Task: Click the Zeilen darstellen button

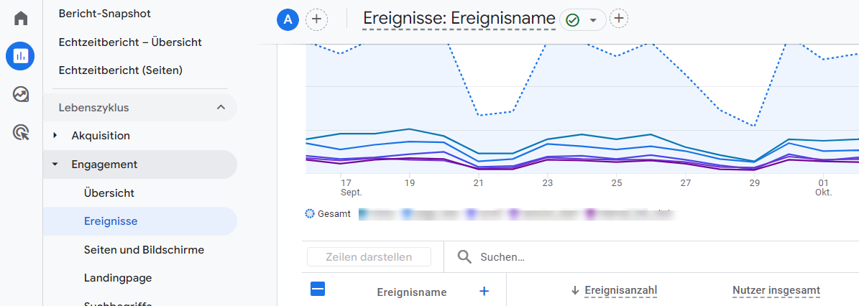Action: click(369, 257)
